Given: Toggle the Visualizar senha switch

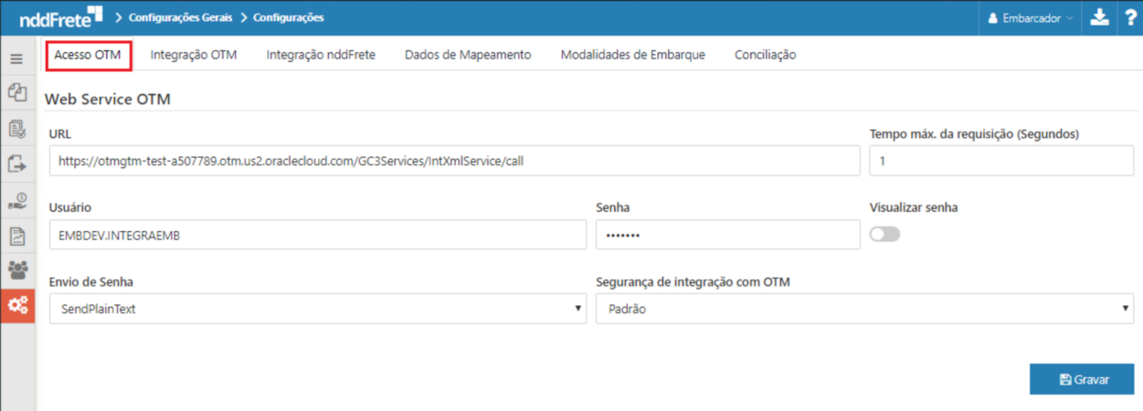Looking at the screenshot, I should click(884, 235).
